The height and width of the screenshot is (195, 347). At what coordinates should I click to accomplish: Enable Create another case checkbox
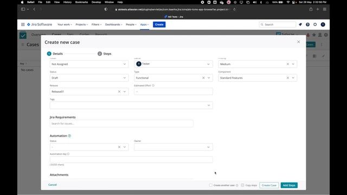click(211, 185)
